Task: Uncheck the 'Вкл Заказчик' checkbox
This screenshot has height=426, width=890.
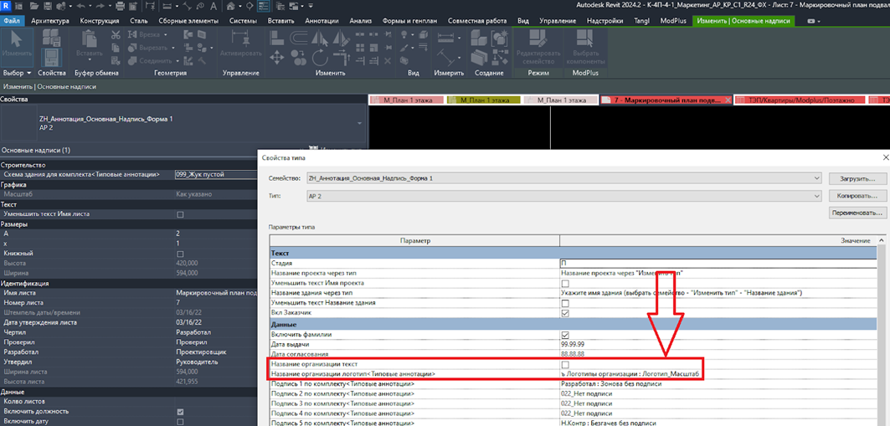Action: point(565,313)
